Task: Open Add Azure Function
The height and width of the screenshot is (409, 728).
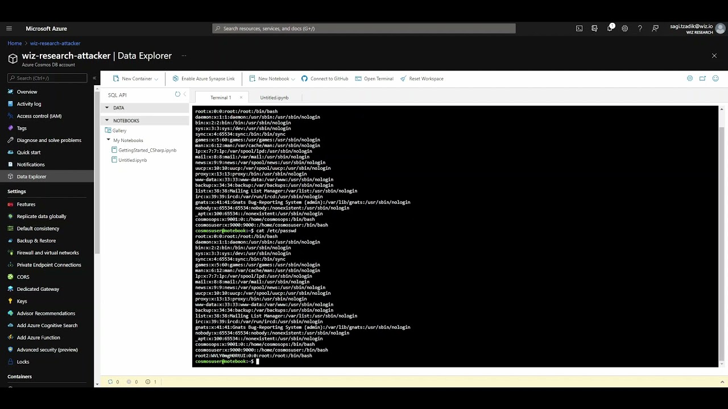Action: coord(38,337)
